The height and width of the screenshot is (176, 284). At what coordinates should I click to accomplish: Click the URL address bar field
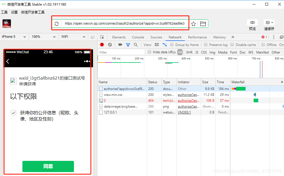point(125,24)
